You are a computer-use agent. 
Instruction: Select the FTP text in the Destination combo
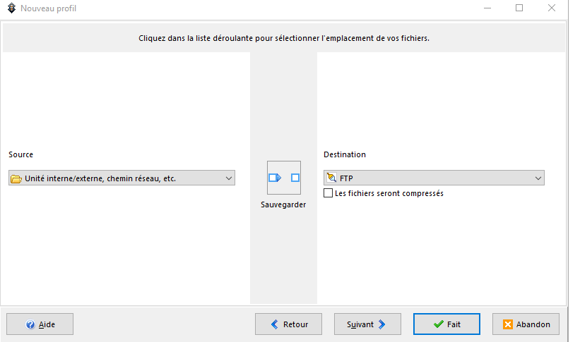[x=346, y=178]
